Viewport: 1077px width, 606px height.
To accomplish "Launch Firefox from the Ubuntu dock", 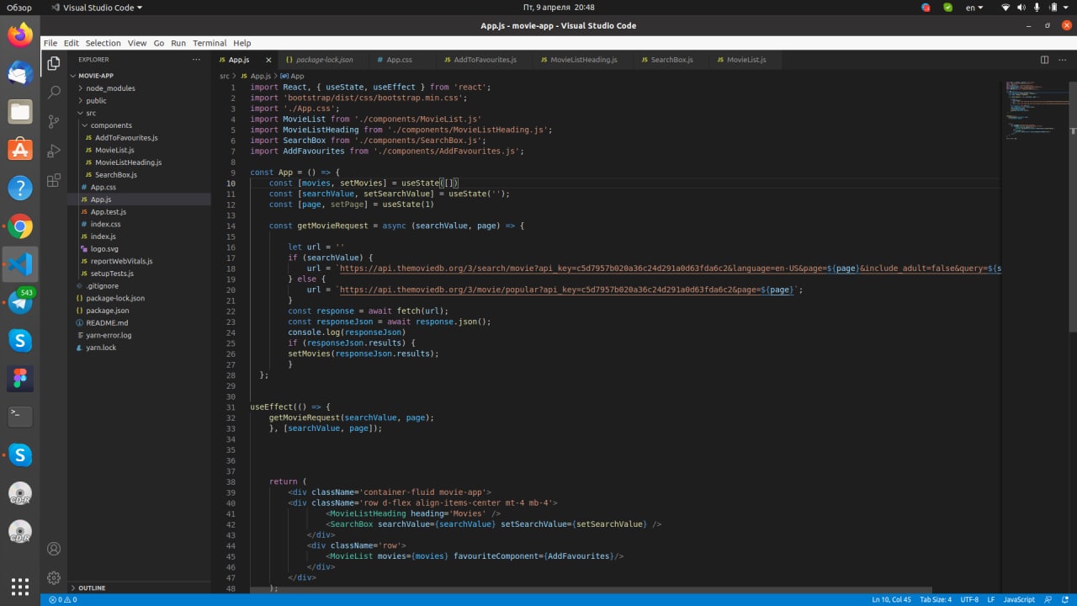I will pyautogui.click(x=20, y=35).
